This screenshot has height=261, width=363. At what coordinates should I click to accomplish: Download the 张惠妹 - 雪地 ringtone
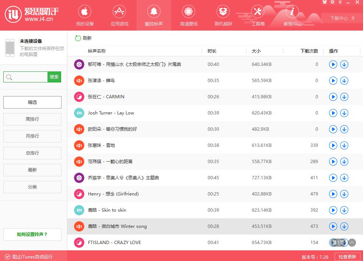[x=344, y=145]
